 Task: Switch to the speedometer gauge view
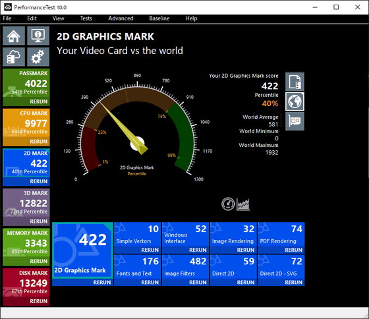[x=228, y=204]
